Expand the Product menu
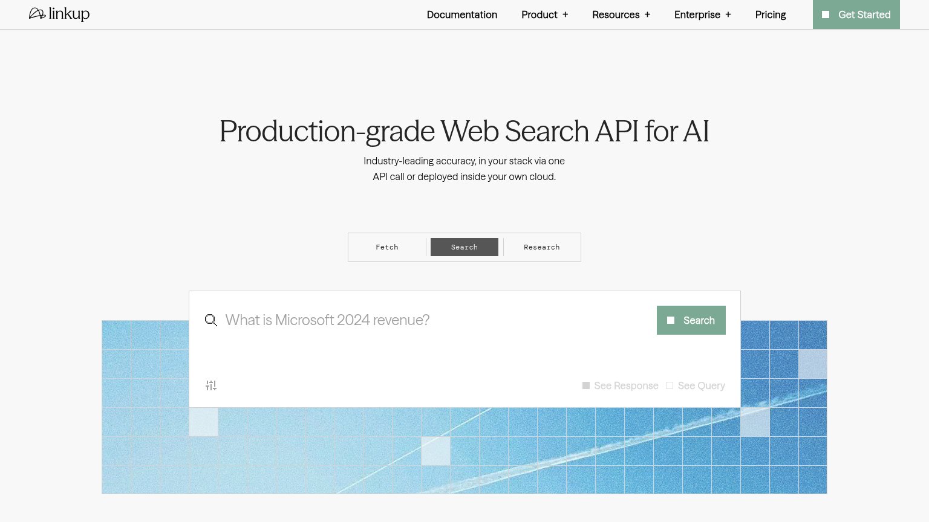 [x=545, y=14]
